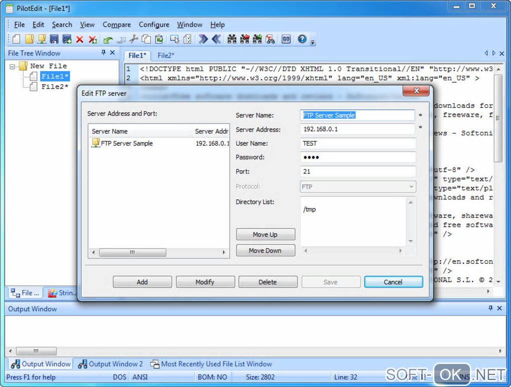The width and height of the screenshot is (511, 387).
Task: Open Most Recently Used File List tab
Action: (x=211, y=364)
